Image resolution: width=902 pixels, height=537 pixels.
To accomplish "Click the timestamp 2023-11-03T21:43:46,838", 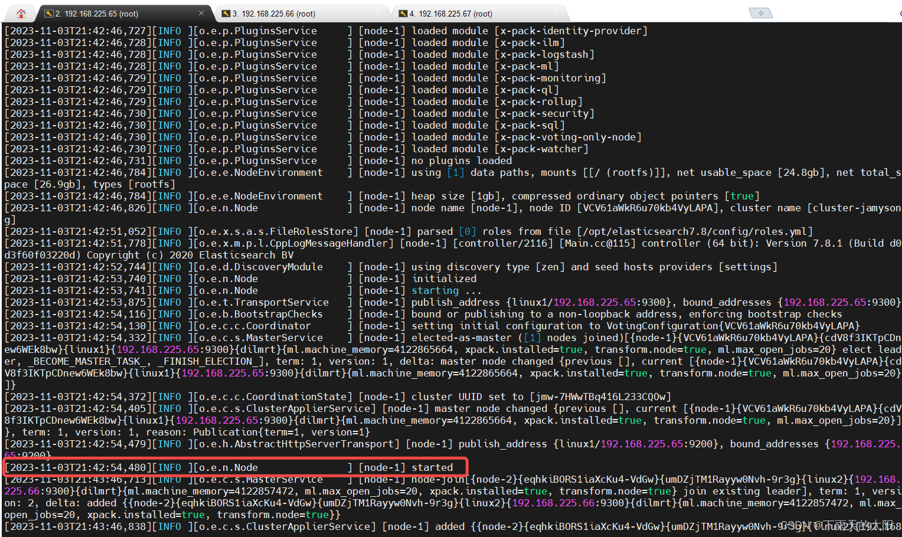I will pos(78,526).
